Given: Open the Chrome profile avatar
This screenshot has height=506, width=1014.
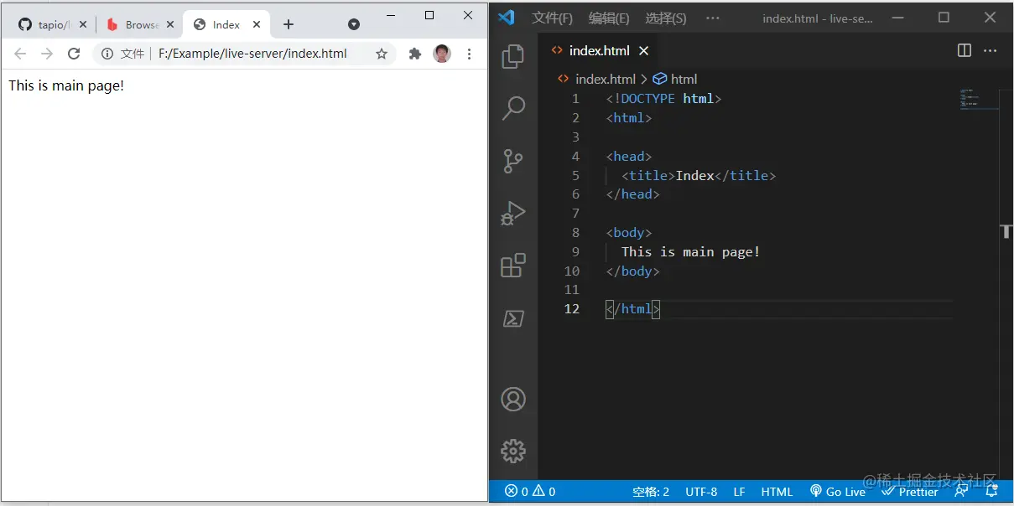Looking at the screenshot, I should [x=442, y=54].
